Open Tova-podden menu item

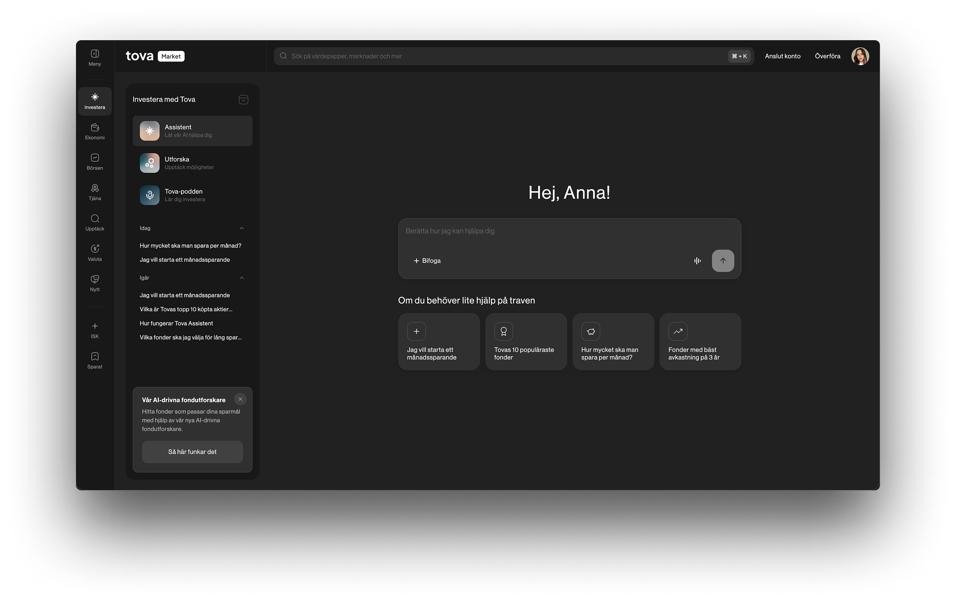192,195
